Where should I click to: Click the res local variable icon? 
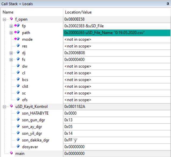[18, 45]
